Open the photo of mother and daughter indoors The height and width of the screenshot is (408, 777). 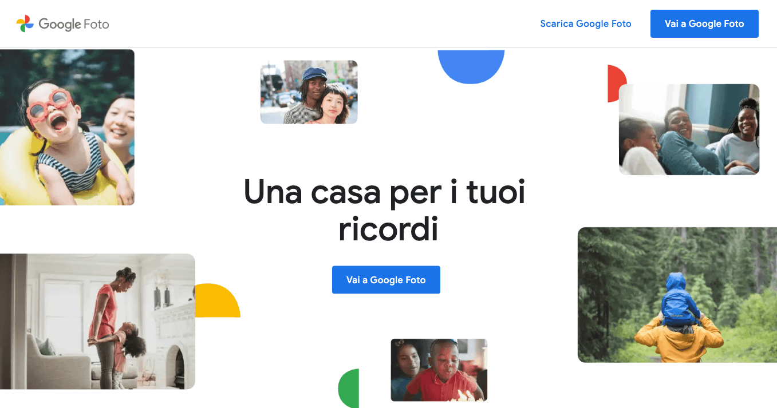tap(97, 322)
